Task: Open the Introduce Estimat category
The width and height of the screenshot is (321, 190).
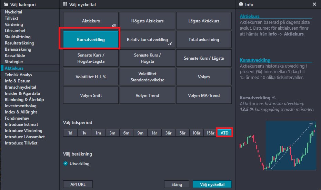Action: [21, 124]
